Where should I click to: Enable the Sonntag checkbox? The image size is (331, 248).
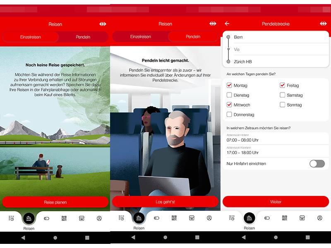point(283,105)
